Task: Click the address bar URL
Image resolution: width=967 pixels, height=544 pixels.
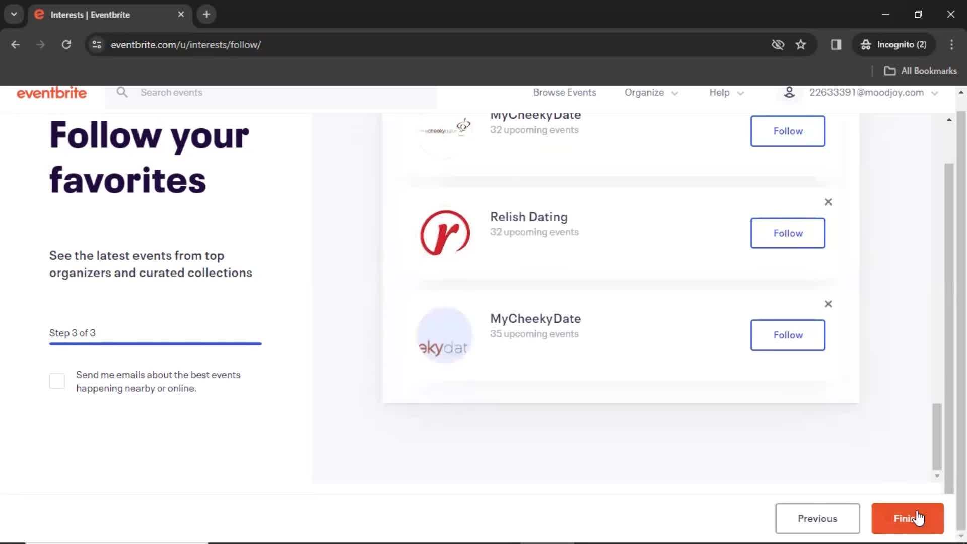Action: [186, 44]
